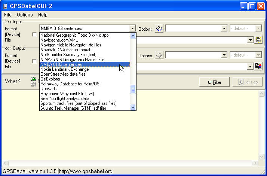Select National Geographic Topo 3.x/4.x .tpo
The height and width of the screenshot is (176, 267).
[x=85, y=35]
